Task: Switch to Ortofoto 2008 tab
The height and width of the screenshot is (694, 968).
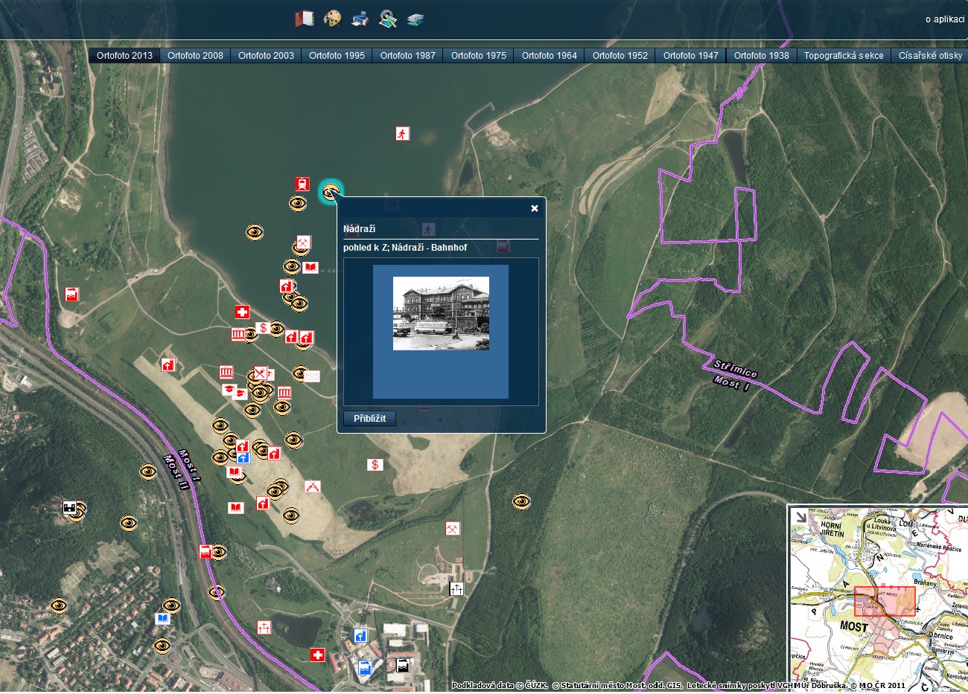Action: pyautogui.click(x=195, y=55)
